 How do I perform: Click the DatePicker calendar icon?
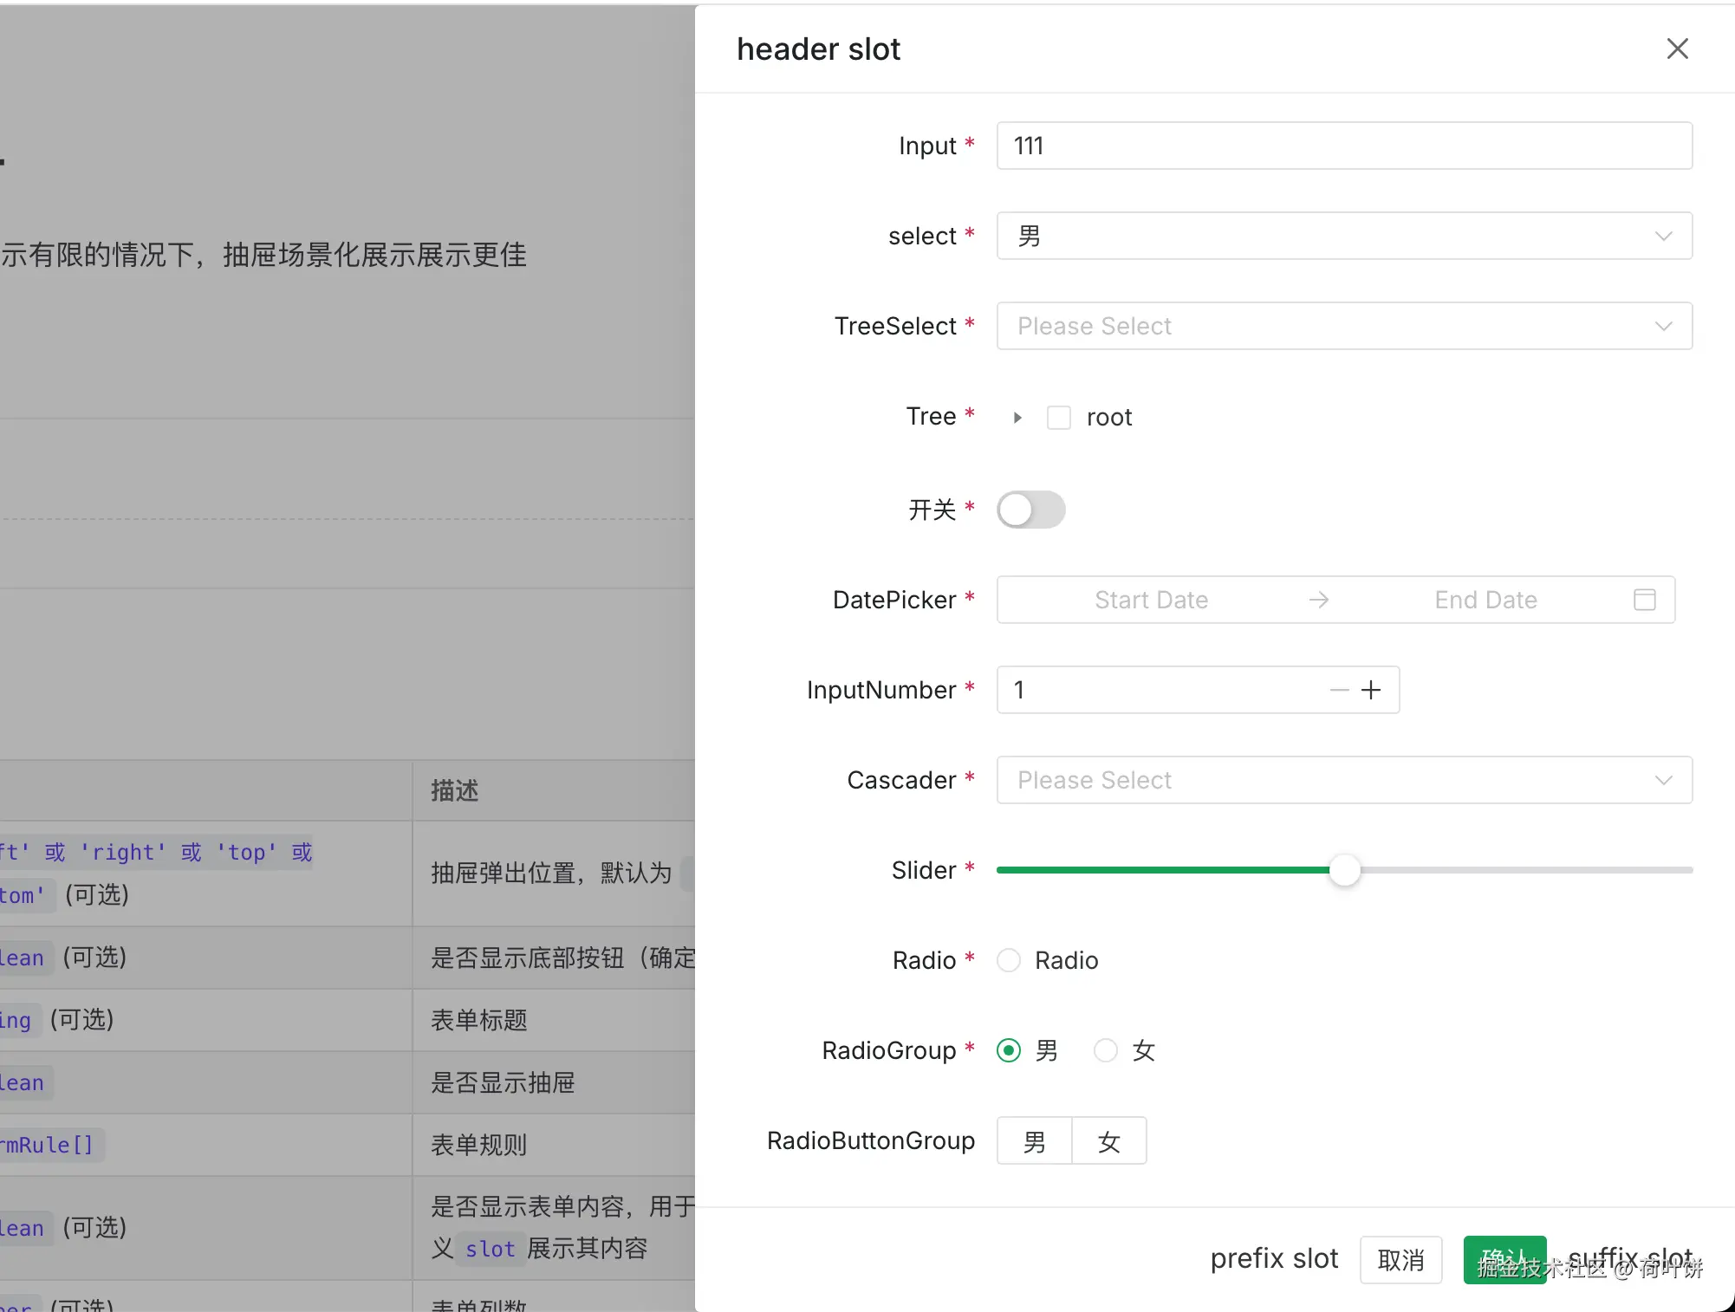pyautogui.click(x=1644, y=600)
